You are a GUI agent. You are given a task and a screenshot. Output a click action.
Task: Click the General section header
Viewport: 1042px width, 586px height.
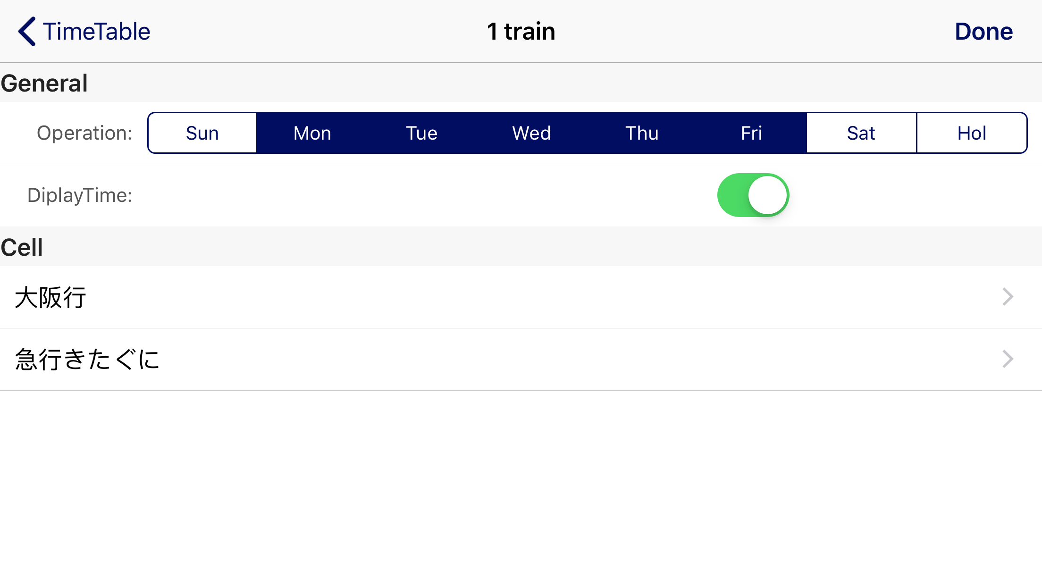pos(44,83)
